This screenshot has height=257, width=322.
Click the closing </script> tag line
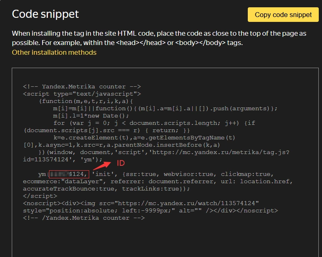tap(40, 196)
